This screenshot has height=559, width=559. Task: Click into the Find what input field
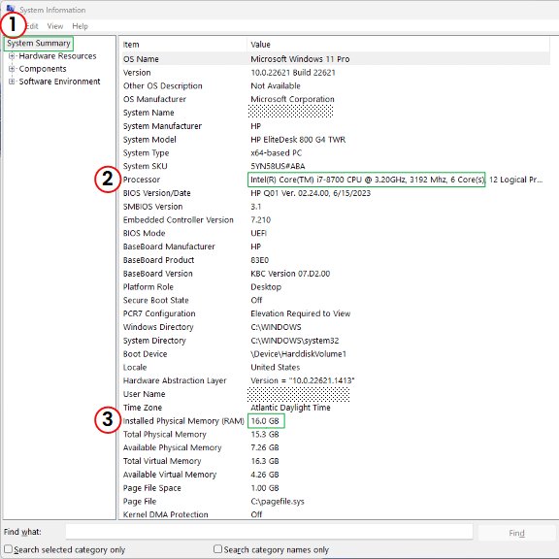click(x=269, y=532)
